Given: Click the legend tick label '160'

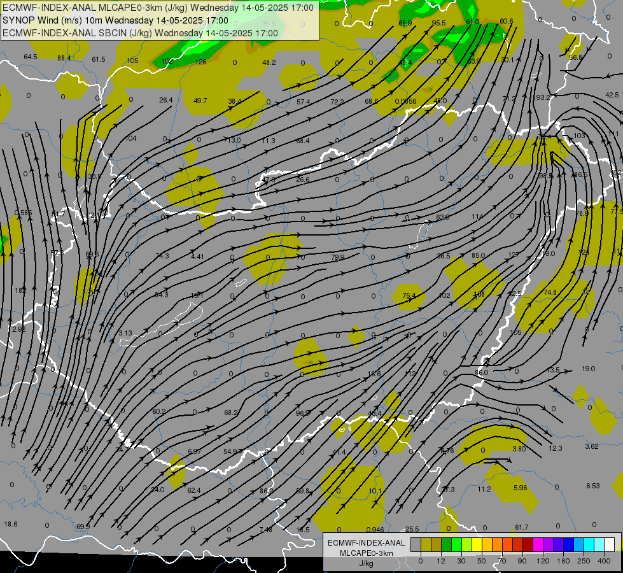Looking at the screenshot, I should (563, 561).
